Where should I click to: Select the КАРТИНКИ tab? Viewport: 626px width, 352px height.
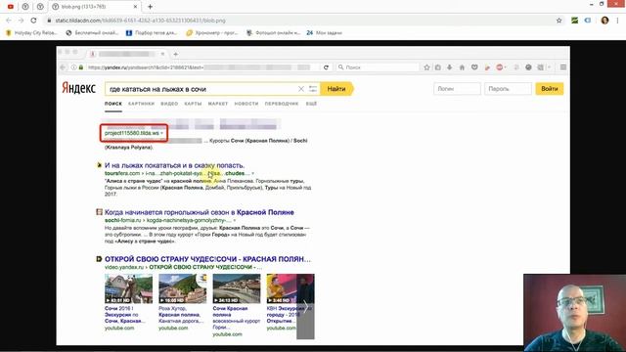(141, 104)
